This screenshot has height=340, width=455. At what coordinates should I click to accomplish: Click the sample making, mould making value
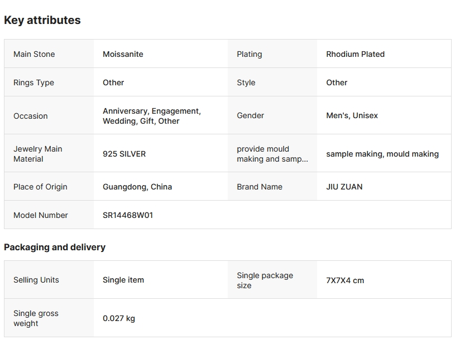pyautogui.click(x=382, y=154)
